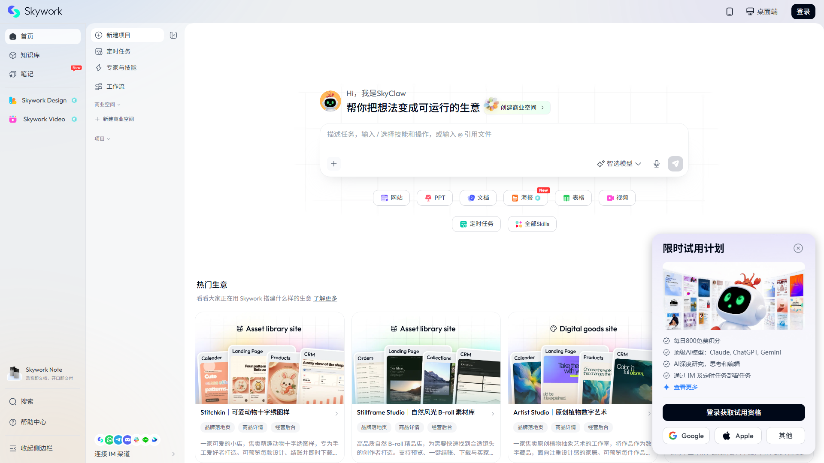The height and width of the screenshot is (463, 824).
Task: Sign in with Google
Action: click(x=686, y=436)
